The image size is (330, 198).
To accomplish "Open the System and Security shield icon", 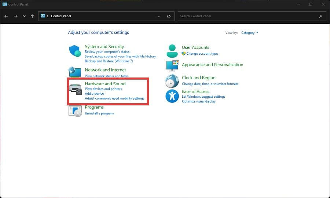I will [75, 51].
